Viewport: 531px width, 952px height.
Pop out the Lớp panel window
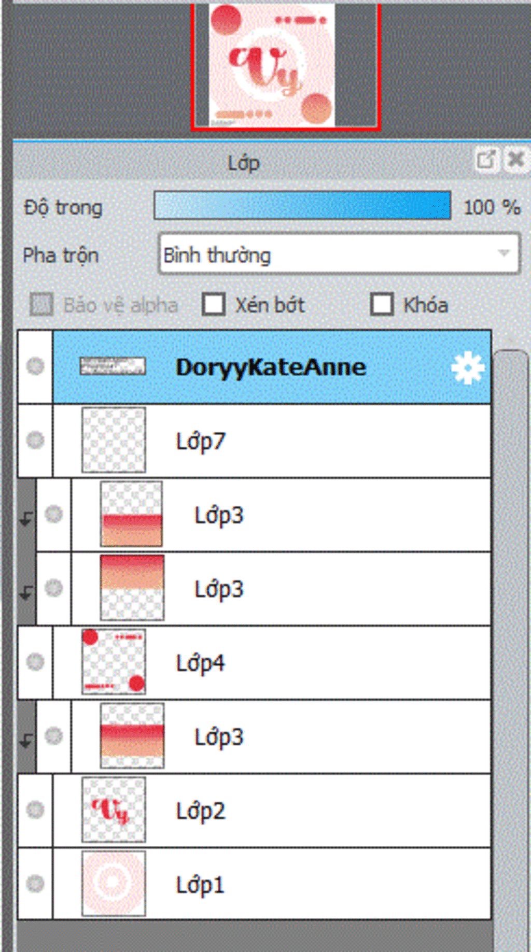click(486, 159)
